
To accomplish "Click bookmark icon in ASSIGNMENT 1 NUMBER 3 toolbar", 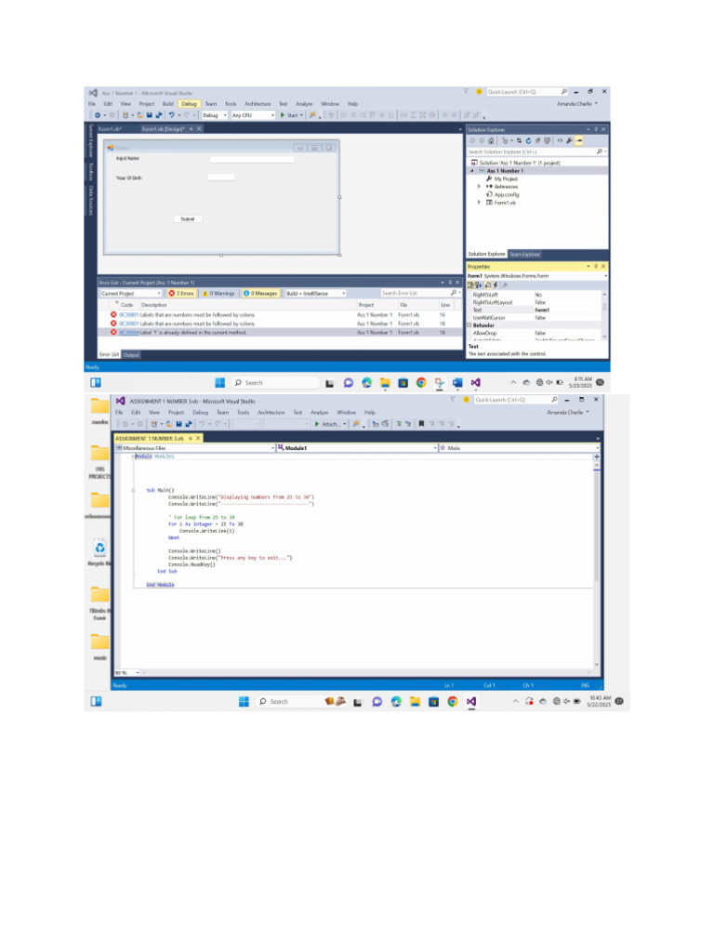I will click(421, 424).
